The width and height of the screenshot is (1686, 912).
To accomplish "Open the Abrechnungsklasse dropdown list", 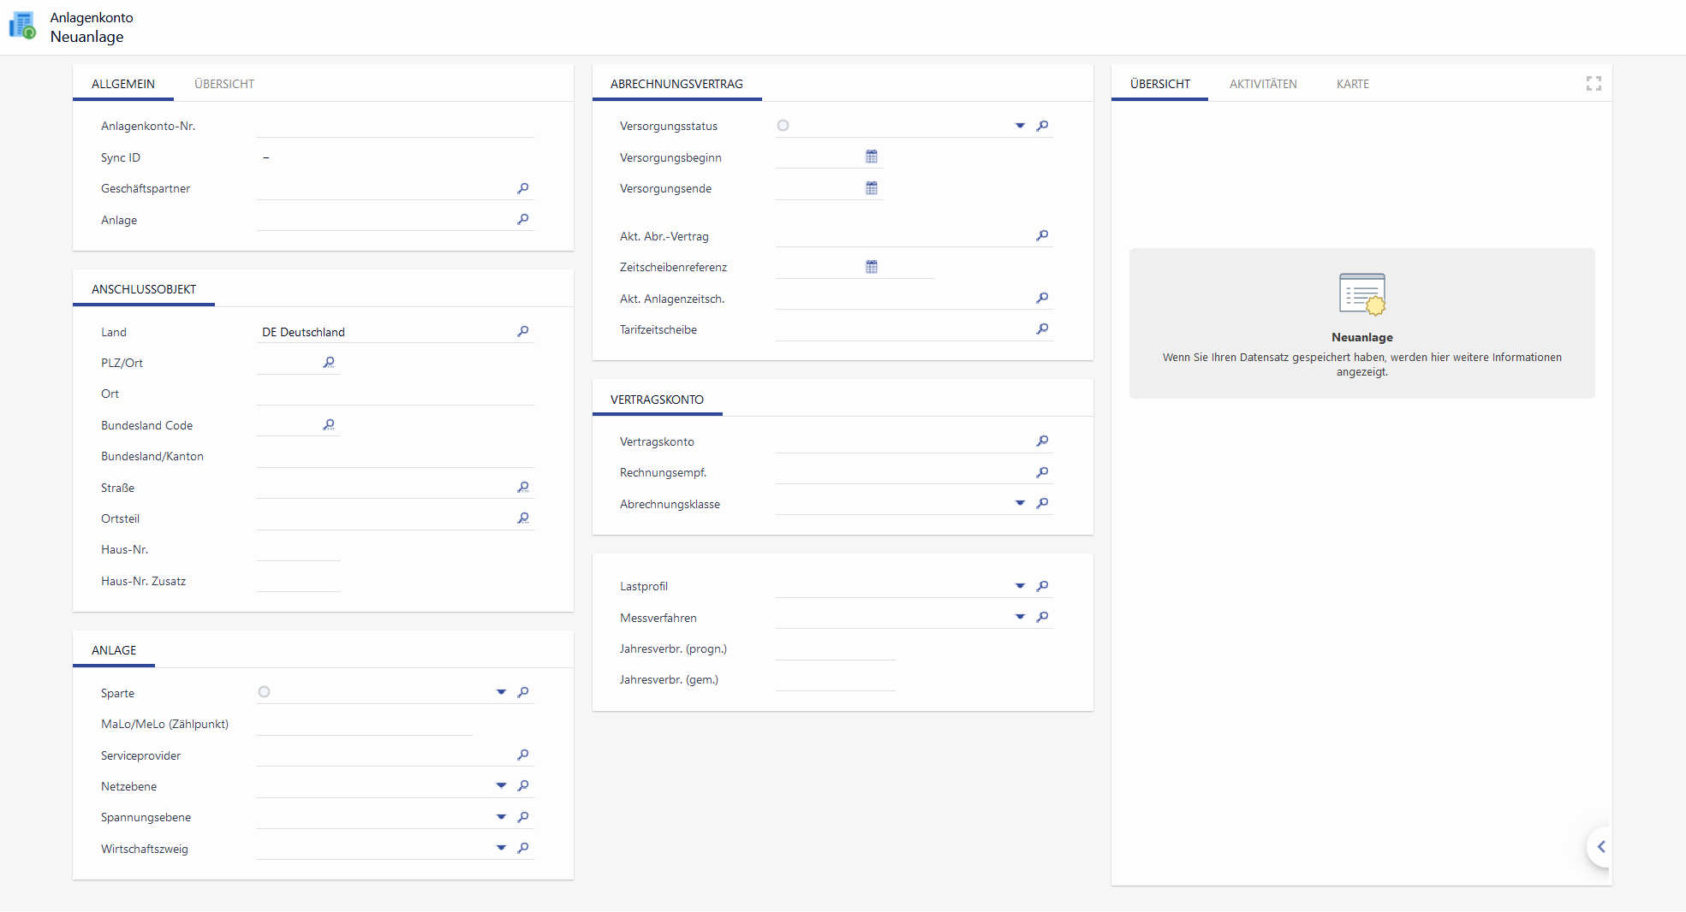I will coord(1020,504).
